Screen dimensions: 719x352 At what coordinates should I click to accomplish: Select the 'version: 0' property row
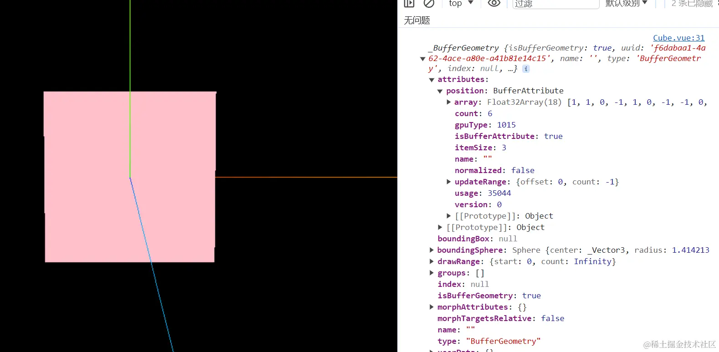(x=478, y=204)
